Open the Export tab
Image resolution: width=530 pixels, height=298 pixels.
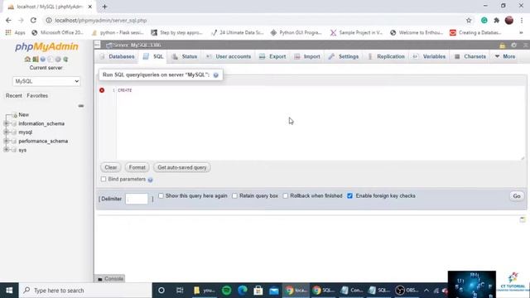[272, 56]
